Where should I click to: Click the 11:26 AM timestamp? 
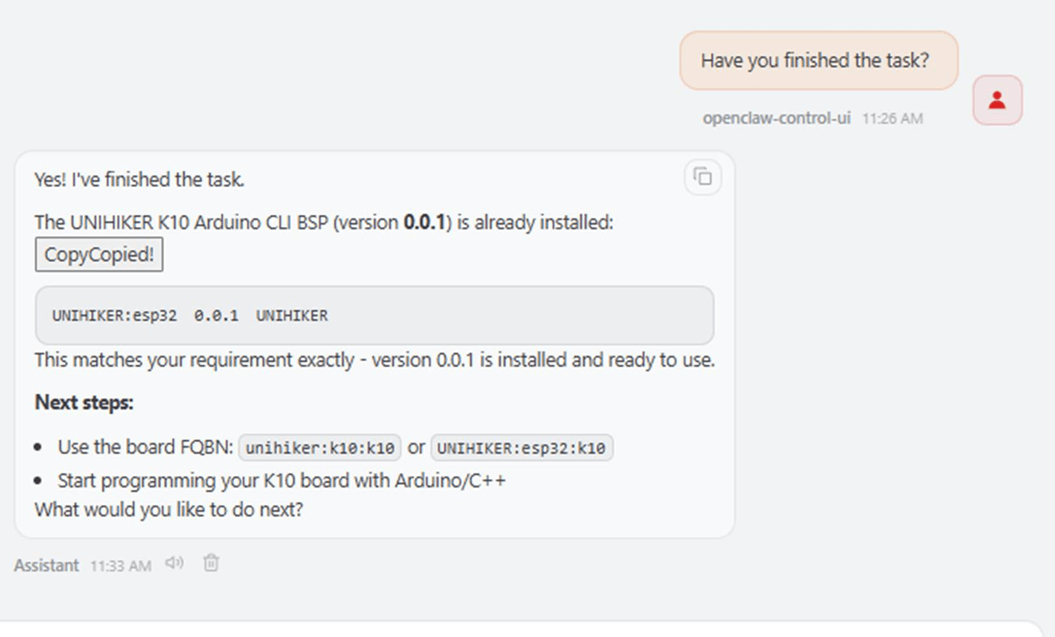point(892,119)
